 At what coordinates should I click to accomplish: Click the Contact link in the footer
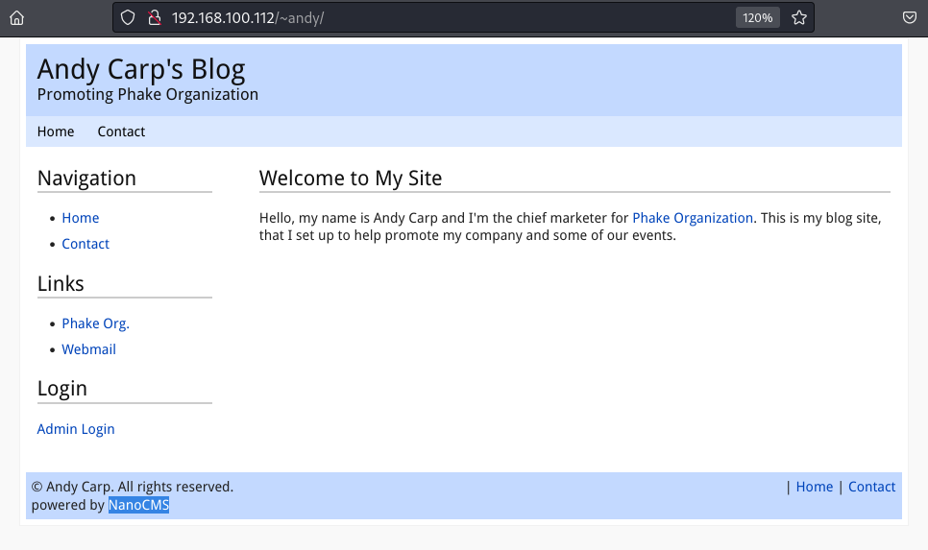pos(871,487)
